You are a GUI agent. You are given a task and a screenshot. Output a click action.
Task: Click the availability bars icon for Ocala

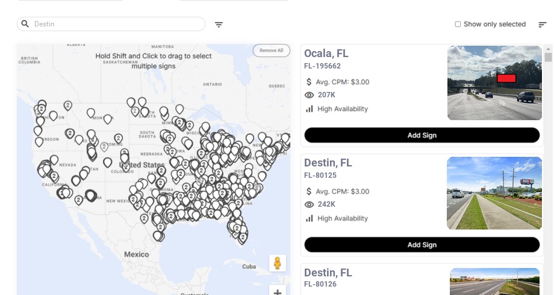coord(310,109)
